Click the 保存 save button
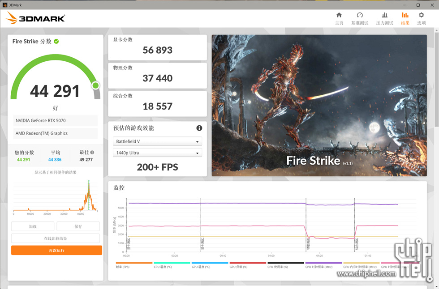This screenshot has height=289, width=439. (78, 226)
